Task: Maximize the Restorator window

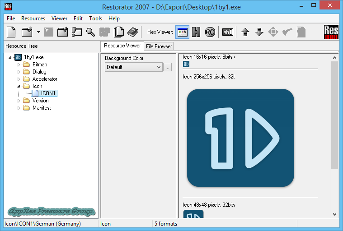Action: click(x=314, y=5)
